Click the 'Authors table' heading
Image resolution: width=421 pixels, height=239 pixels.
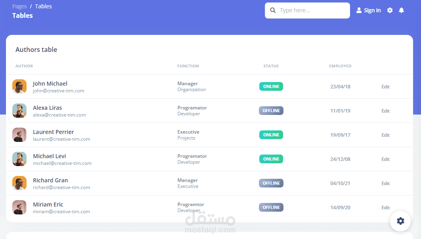pos(36,50)
